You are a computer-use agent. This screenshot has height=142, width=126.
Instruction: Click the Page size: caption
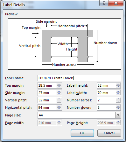(13, 115)
